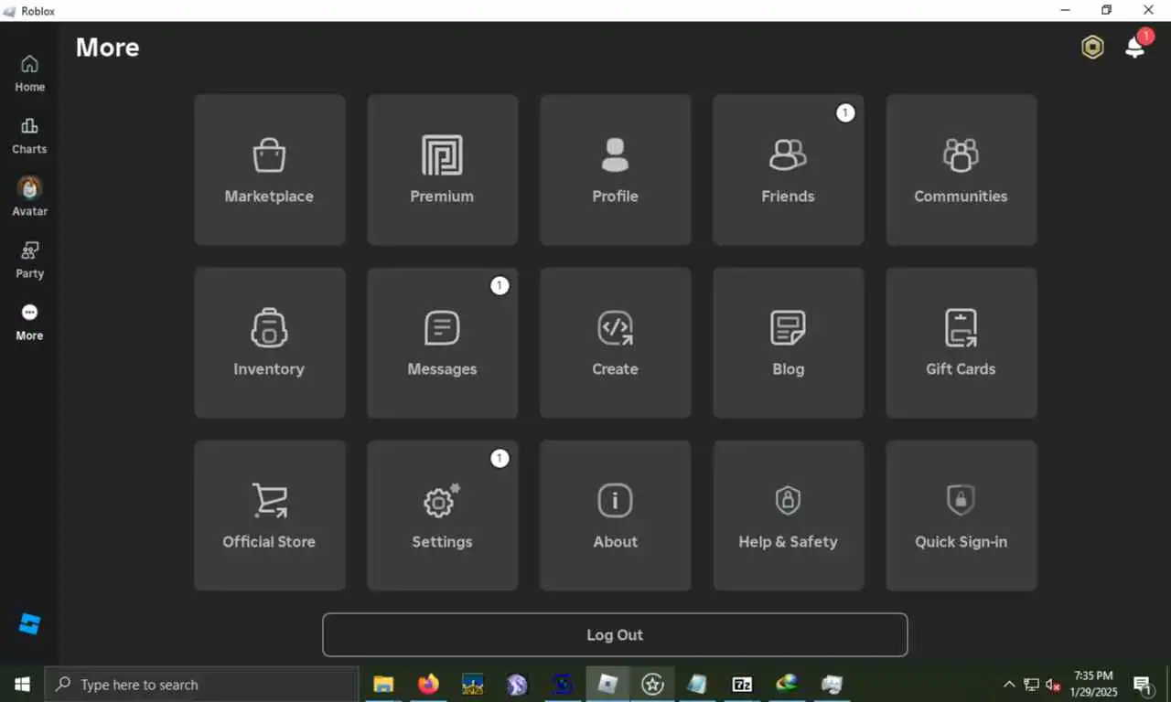
Task: Open the Help & Safety tile
Action: point(788,516)
